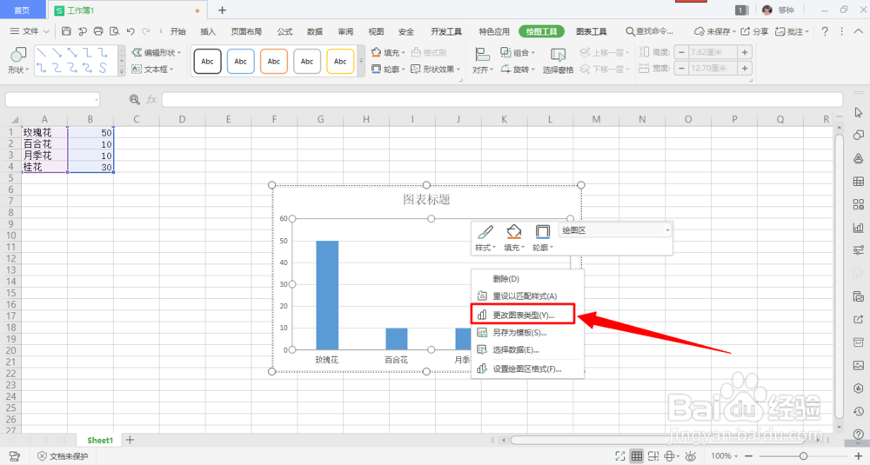Choose 更改图表类型(Y) in context menu

(x=523, y=315)
